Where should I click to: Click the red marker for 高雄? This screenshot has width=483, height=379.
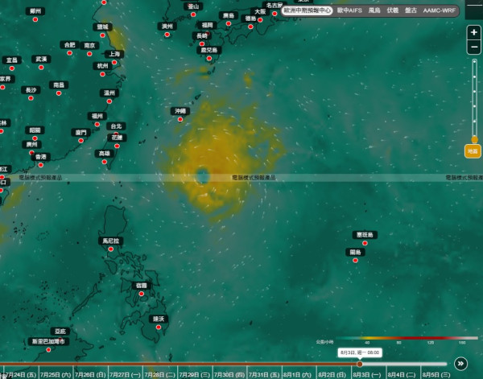pyautogui.click(x=105, y=162)
